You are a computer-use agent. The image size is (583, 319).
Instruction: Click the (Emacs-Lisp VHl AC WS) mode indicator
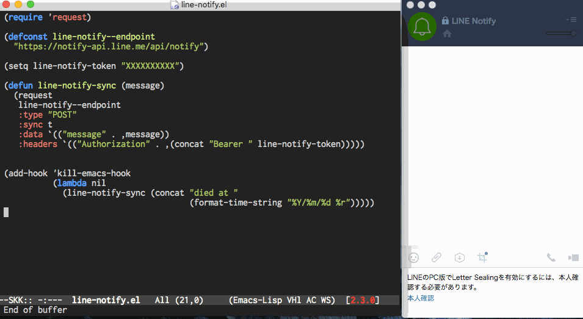[x=282, y=300]
